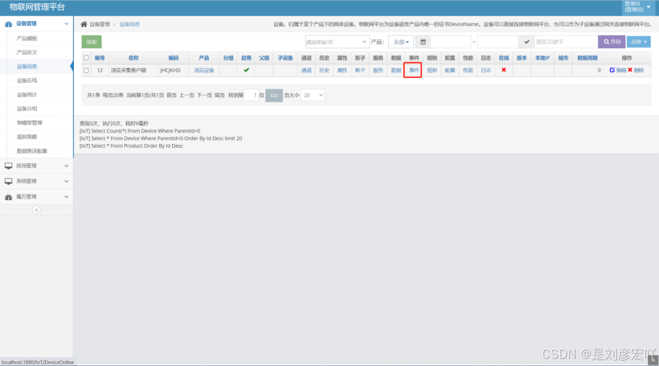Open the 浇花设备 product link
The height and width of the screenshot is (366, 659).
click(204, 70)
